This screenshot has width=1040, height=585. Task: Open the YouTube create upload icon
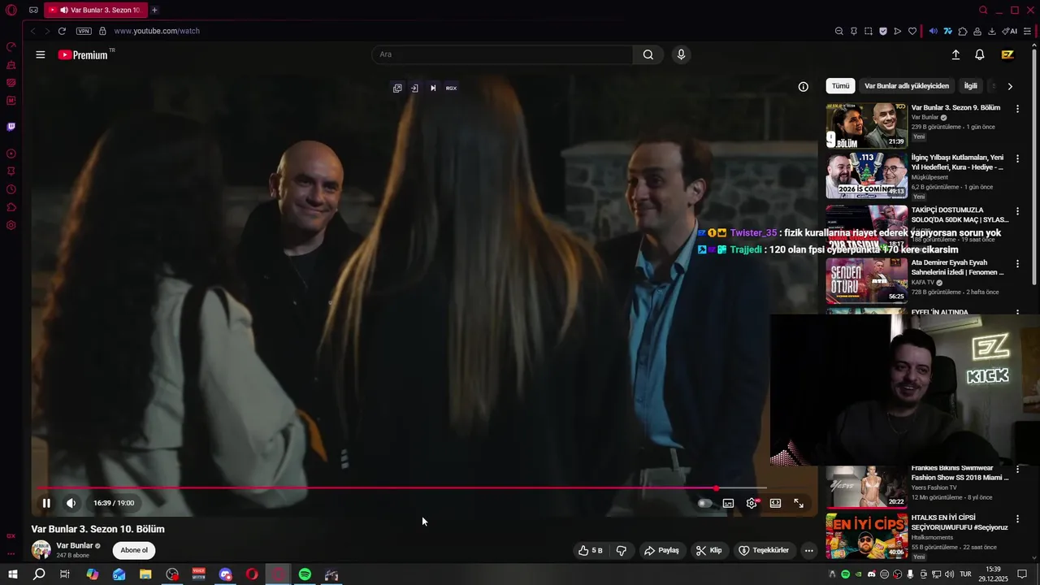[955, 54]
